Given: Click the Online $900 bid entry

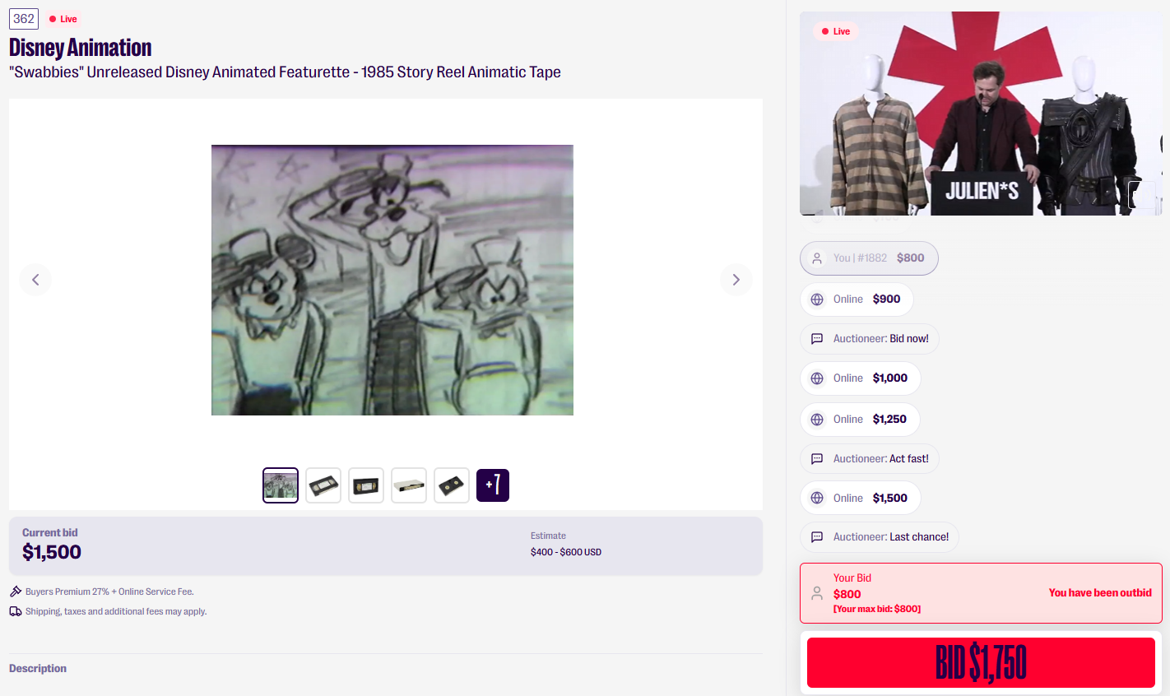Looking at the screenshot, I should [x=857, y=299].
